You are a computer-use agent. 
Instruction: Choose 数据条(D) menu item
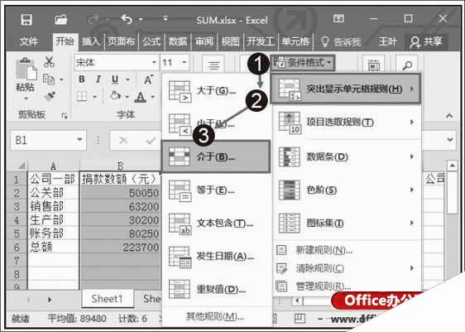[x=346, y=156]
